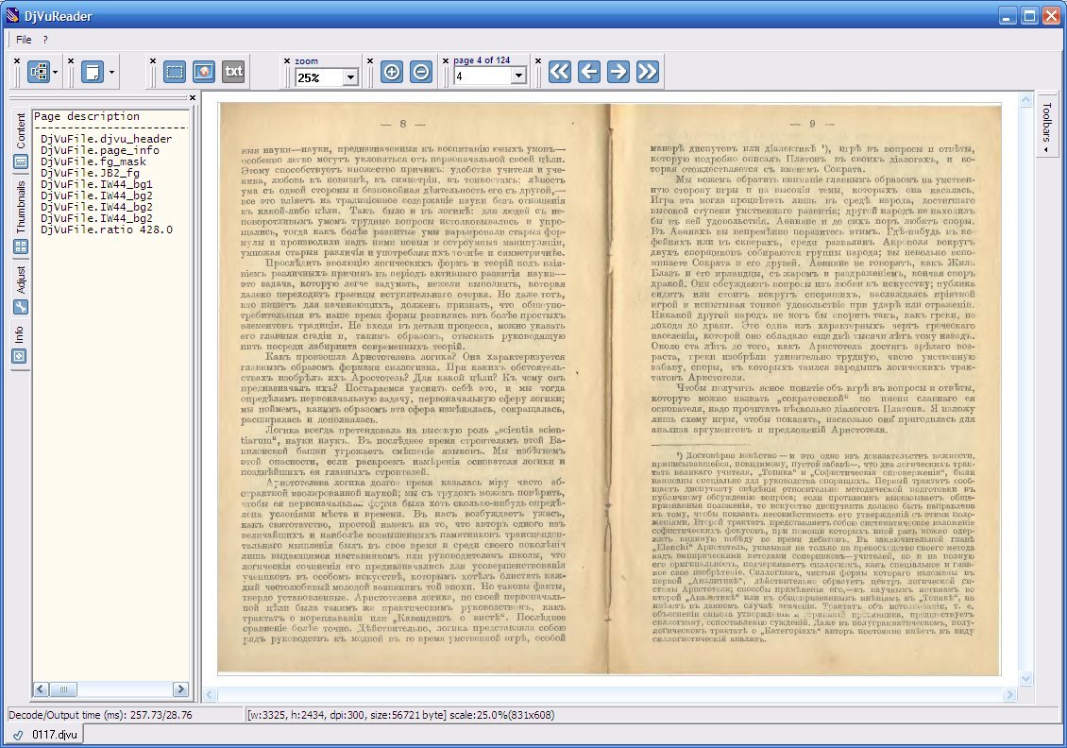Advance to the next page
Viewport: 1067px width, 748px height.
(x=618, y=72)
